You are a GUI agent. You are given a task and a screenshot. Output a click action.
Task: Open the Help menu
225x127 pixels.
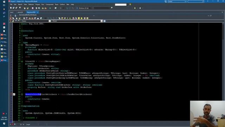[x=72, y=5]
